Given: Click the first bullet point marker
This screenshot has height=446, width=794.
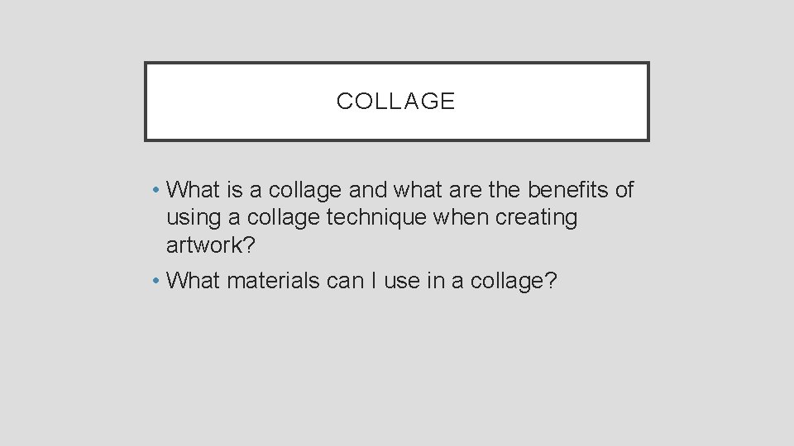Looking at the screenshot, I should coord(156,191).
